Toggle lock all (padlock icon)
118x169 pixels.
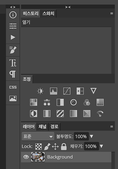coord(64,146)
